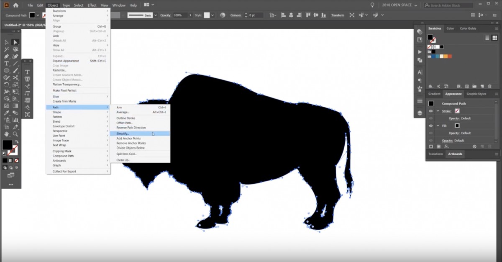This screenshot has width=502, height=262.
Task: Select the Line Segment tool
Action: (x=15, y=64)
